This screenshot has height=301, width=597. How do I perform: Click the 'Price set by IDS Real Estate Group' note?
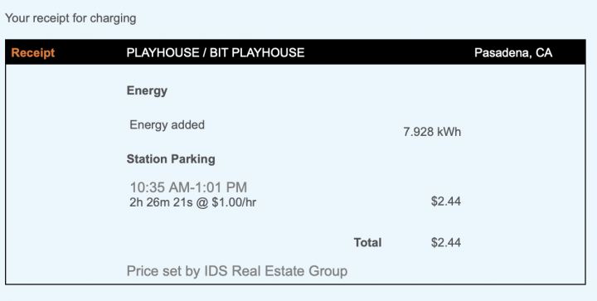[x=237, y=271]
